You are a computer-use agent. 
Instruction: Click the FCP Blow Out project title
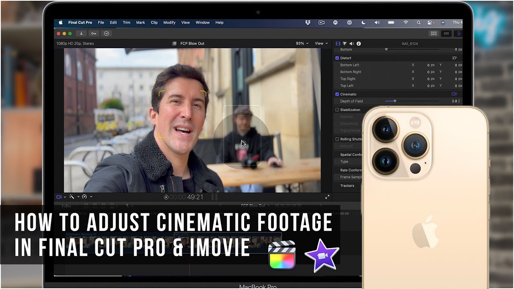[192, 43]
